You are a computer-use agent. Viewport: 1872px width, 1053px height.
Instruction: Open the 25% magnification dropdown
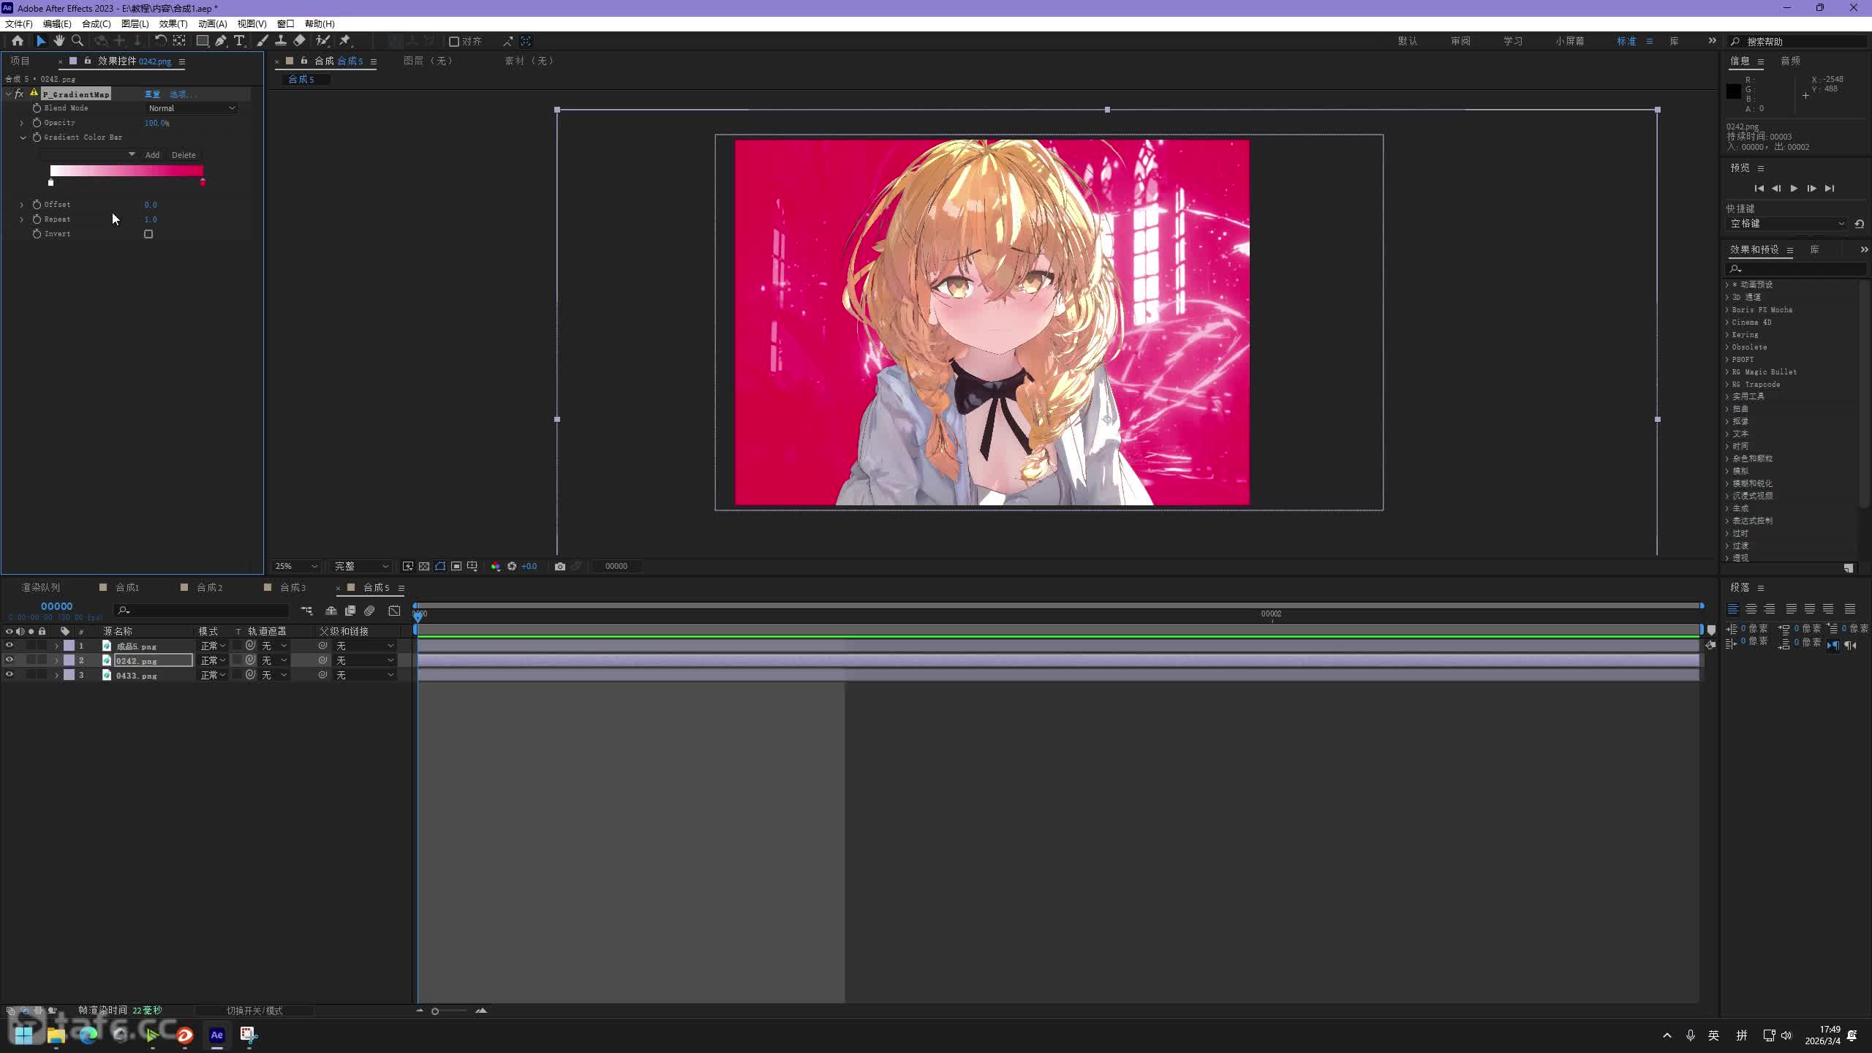pyautogui.click(x=296, y=566)
